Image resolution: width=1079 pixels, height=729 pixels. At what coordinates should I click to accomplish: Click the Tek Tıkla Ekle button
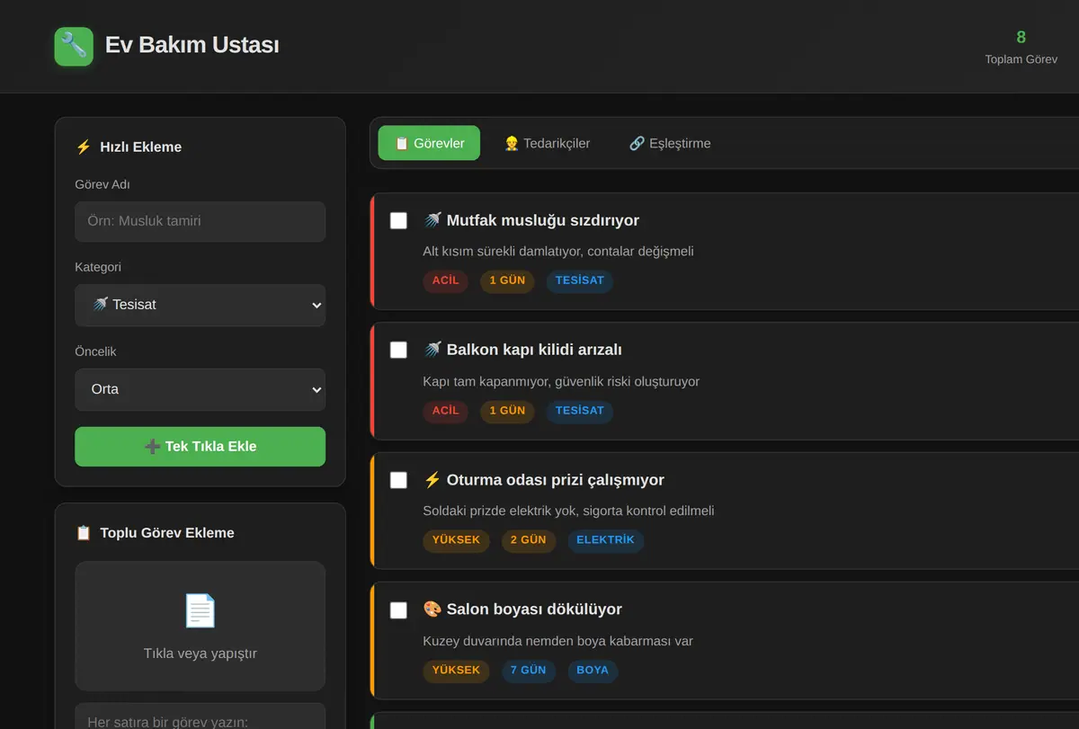tap(200, 447)
